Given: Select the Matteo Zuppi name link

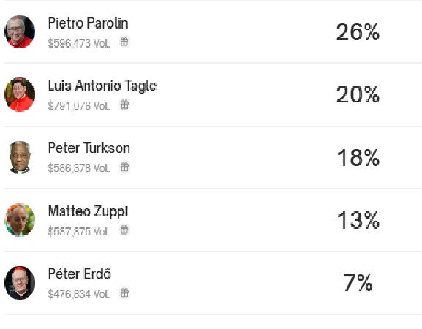Looking at the screenshot, I should pos(88,211).
